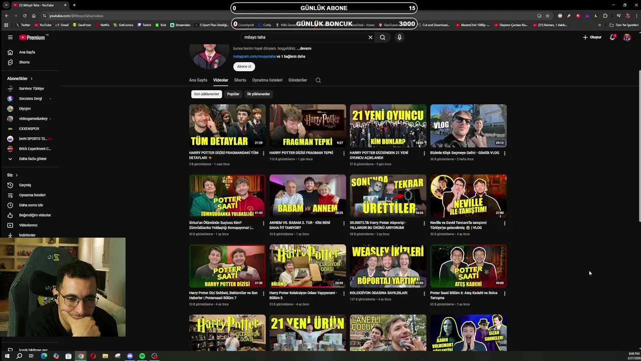Open the Neville ile Tanıştım thumbnail
The image size is (641, 361).
click(468, 196)
